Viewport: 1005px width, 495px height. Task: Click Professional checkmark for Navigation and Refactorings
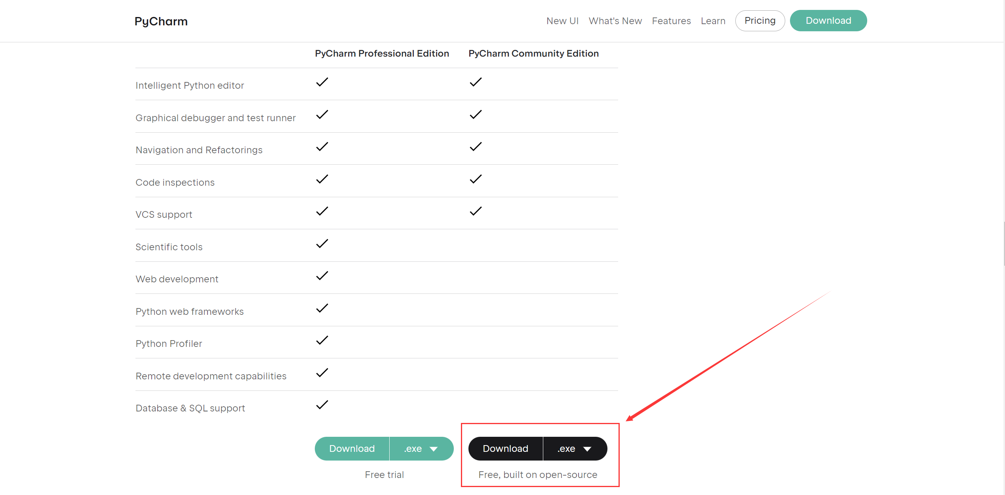coord(322,147)
